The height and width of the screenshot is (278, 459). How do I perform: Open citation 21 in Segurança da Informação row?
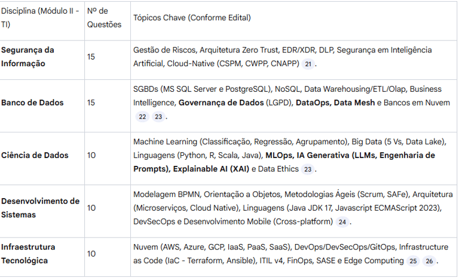[308, 64]
